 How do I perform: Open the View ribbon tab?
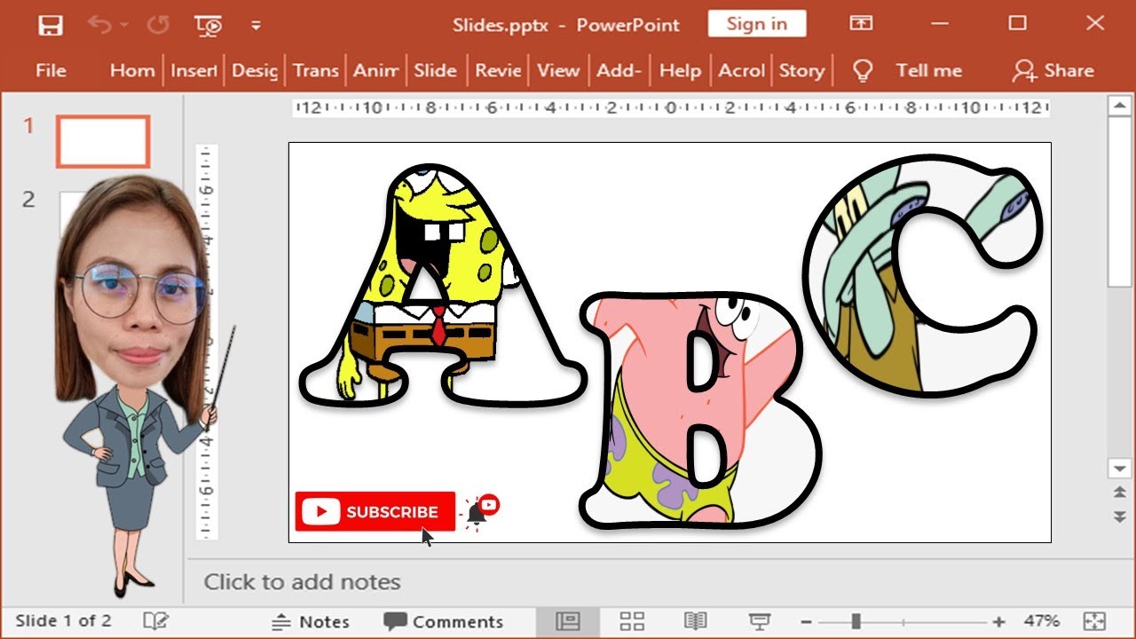558,71
